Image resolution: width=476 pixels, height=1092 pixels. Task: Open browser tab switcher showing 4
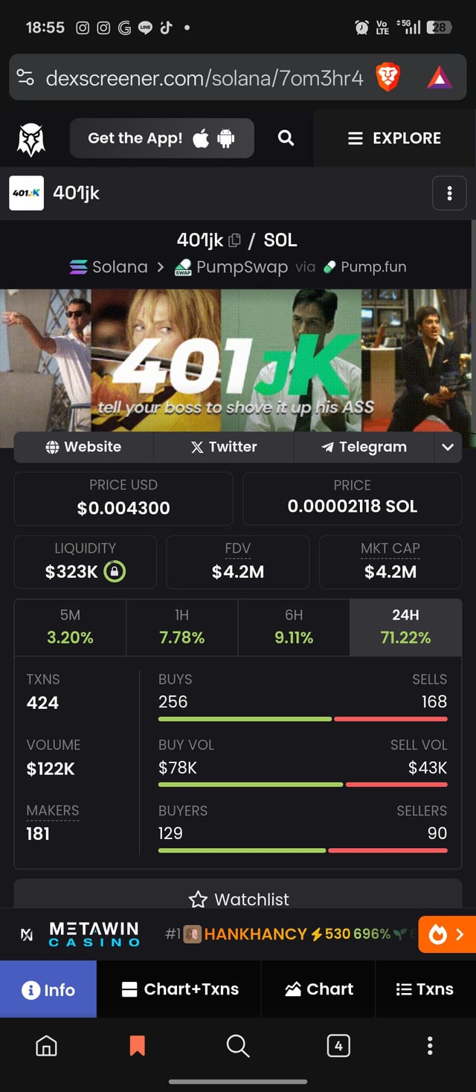338,1046
